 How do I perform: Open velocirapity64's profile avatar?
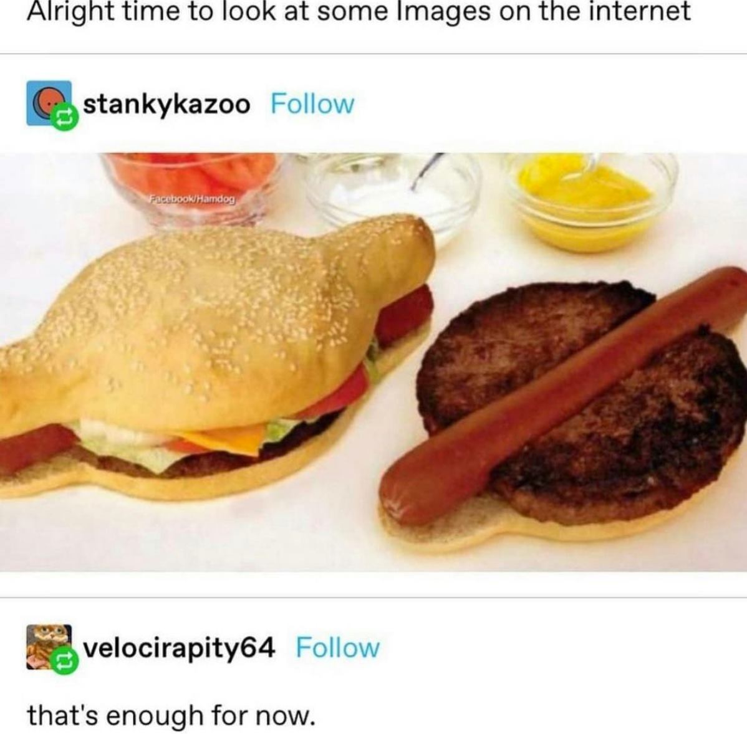49,647
